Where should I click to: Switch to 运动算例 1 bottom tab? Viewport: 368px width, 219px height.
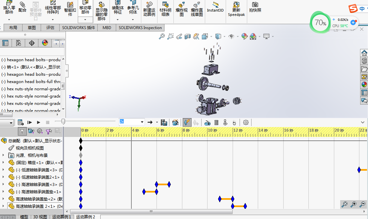coord(62,217)
